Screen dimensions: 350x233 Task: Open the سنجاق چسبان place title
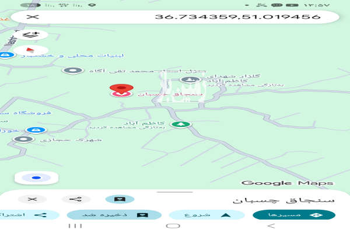tap(283, 200)
